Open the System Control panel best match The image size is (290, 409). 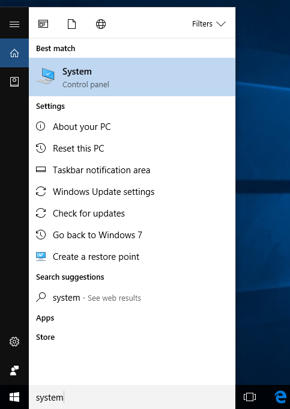point(132,77)
